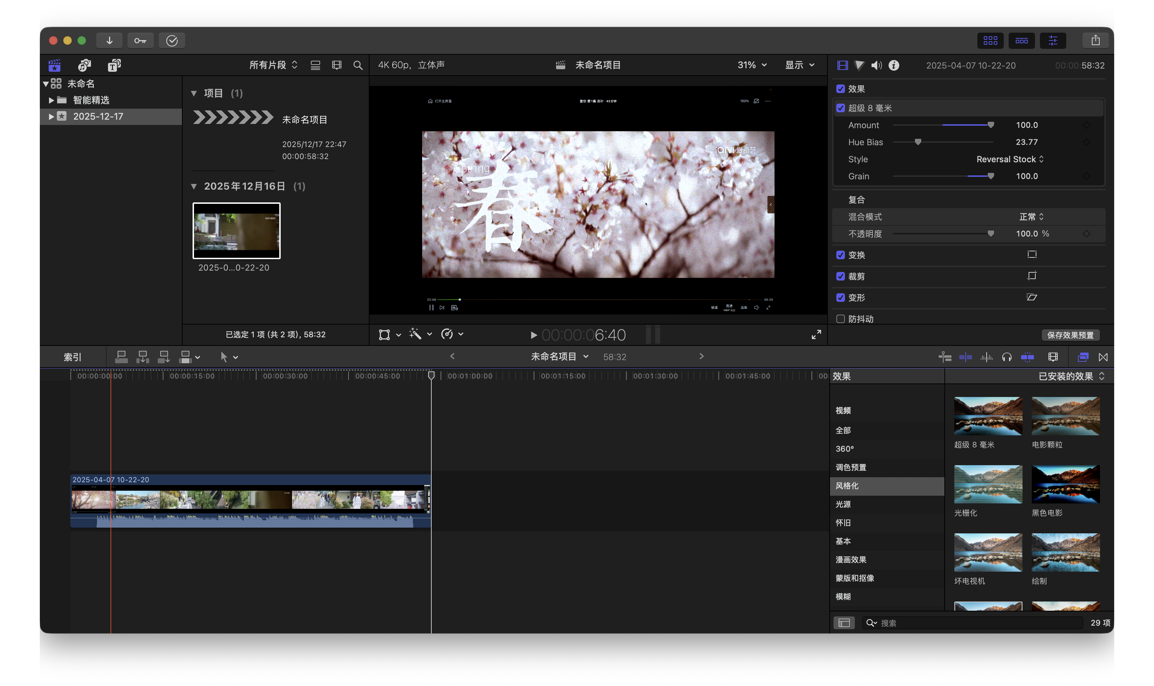Image resolution: width=1154 pixels, height=686 pixels.
Task: Disable the 超级 8 毫米 effect checkbox
Action: point(840,108)
